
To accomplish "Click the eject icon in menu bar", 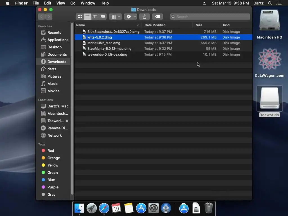I will tap(204, 3).
